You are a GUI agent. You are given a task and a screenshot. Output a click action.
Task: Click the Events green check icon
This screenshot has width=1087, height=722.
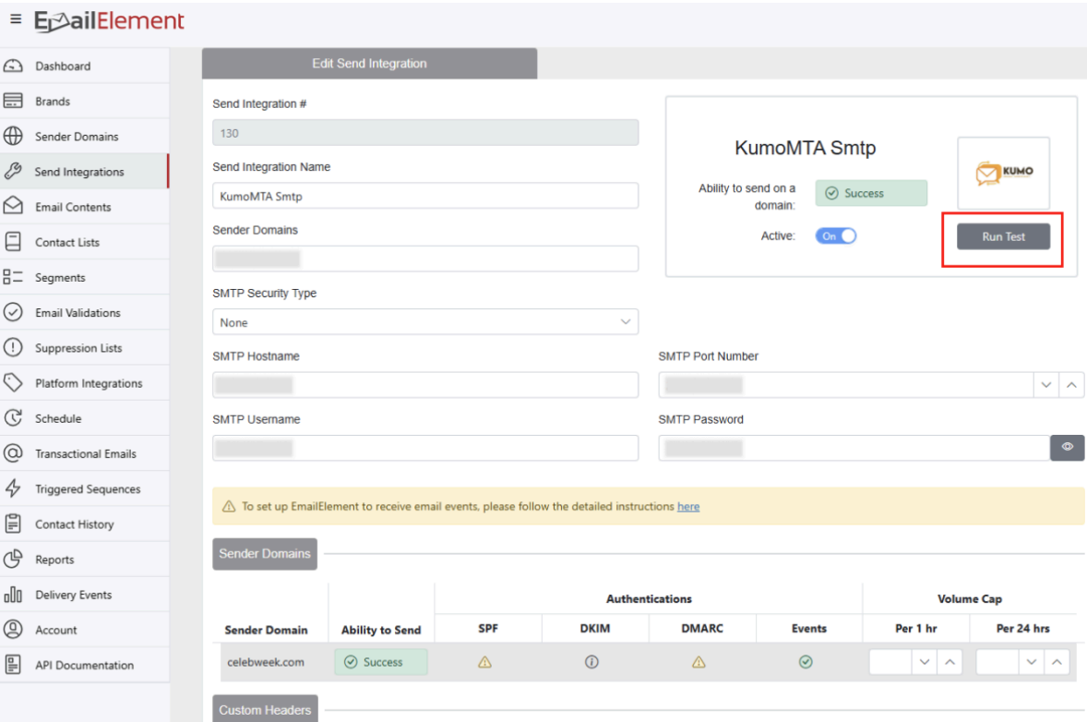806,662
